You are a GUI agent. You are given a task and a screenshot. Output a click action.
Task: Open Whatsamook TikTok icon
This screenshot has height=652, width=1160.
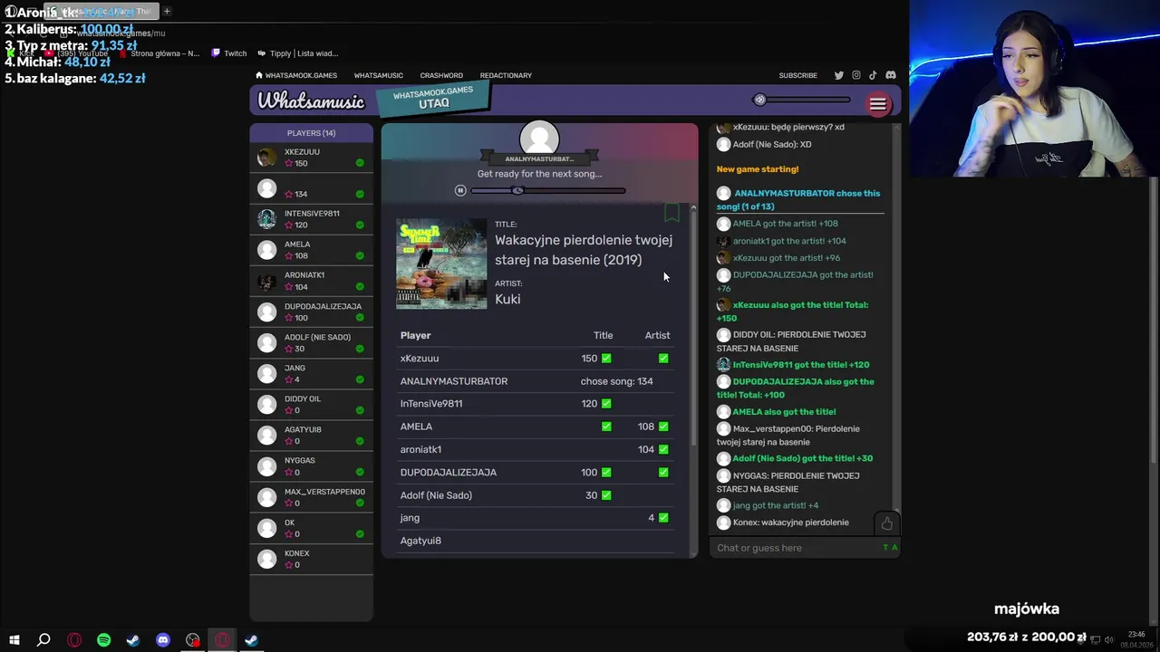[x=873, y=75]
